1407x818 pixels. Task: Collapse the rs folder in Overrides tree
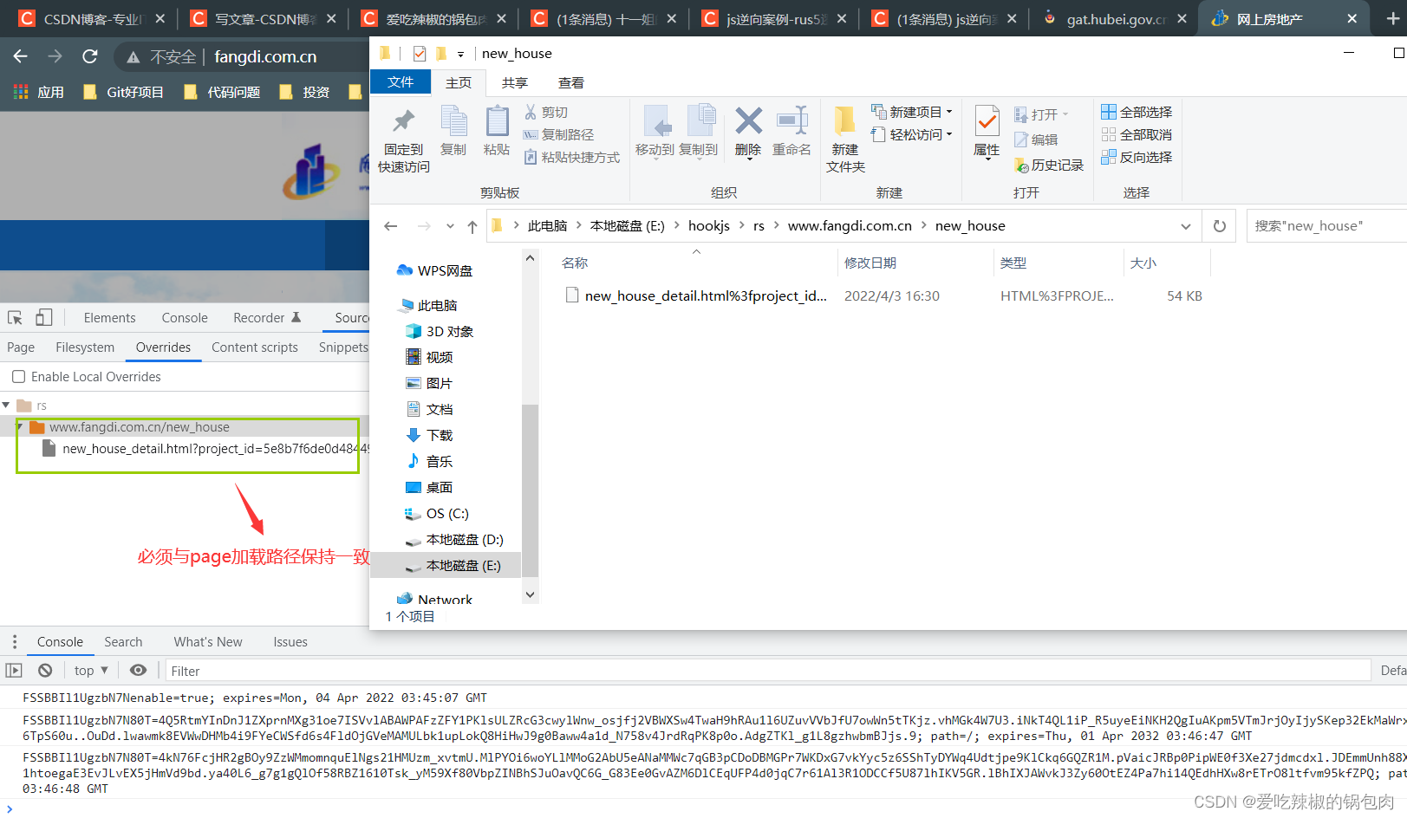pyautogui.click(x=6, y=405)
